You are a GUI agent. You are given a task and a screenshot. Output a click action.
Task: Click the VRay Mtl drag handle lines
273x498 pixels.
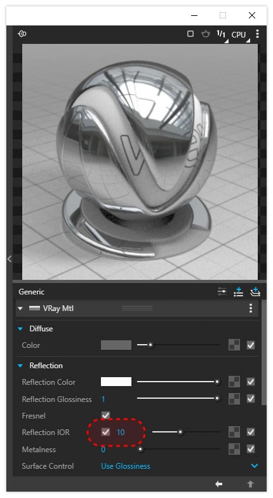(x=137, y=308)
